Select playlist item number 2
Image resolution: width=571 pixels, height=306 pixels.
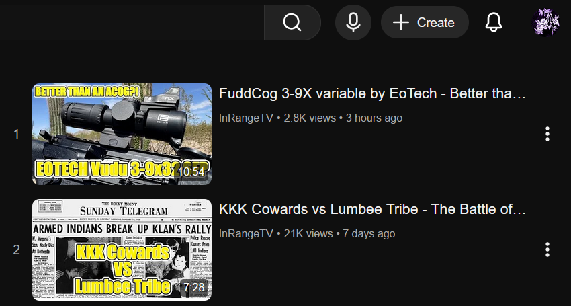click(x=16, y=250)
